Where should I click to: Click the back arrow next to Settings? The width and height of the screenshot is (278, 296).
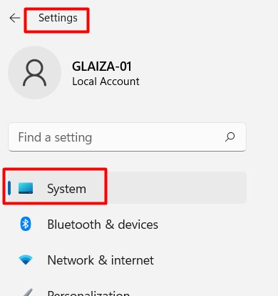pyautogui.click(x=15, y=18)
